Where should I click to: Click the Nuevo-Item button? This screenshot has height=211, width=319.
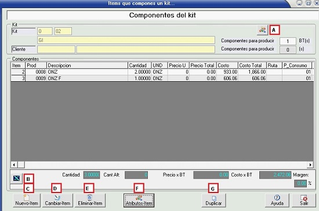coord(27,201)
